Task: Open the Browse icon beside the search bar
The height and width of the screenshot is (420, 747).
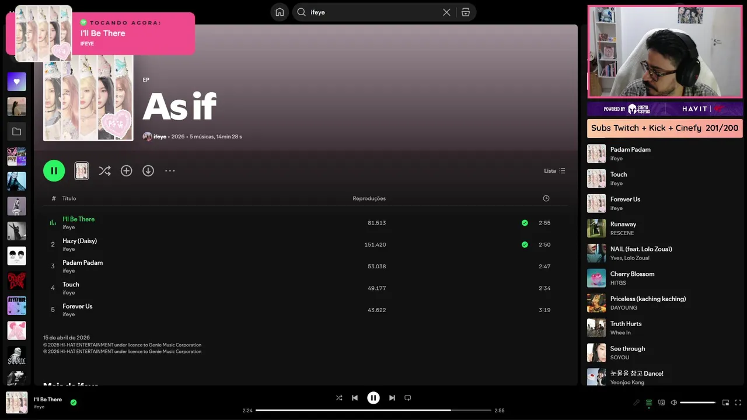Action: [466, 12]
